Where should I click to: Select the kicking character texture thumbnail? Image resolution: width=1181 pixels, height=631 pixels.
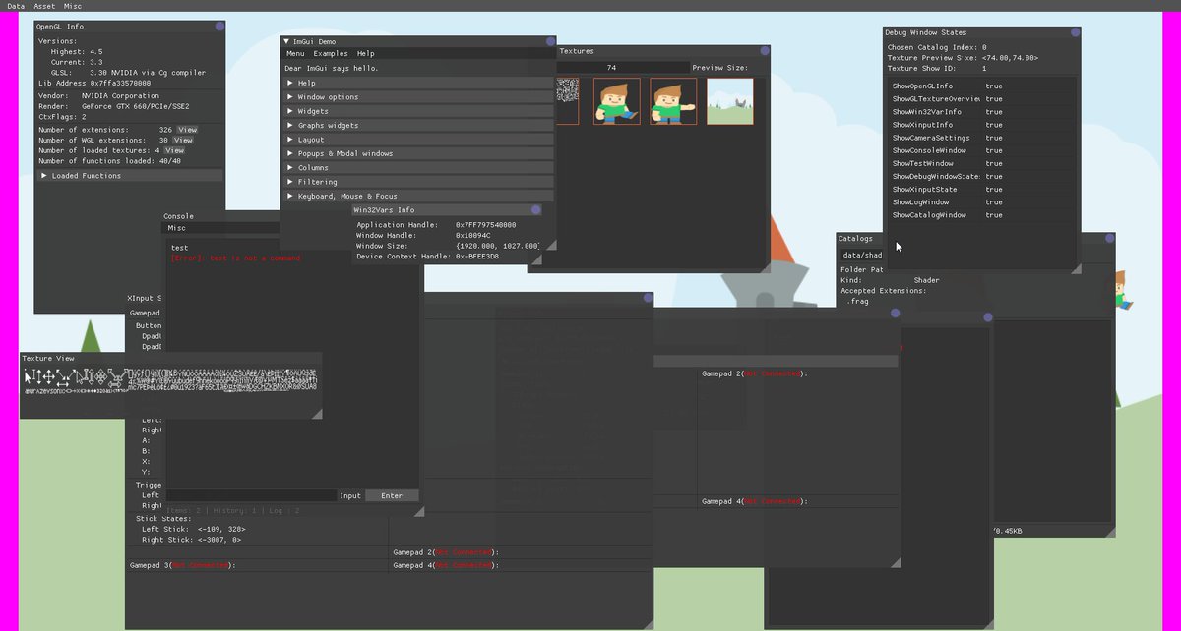(617, 101)
